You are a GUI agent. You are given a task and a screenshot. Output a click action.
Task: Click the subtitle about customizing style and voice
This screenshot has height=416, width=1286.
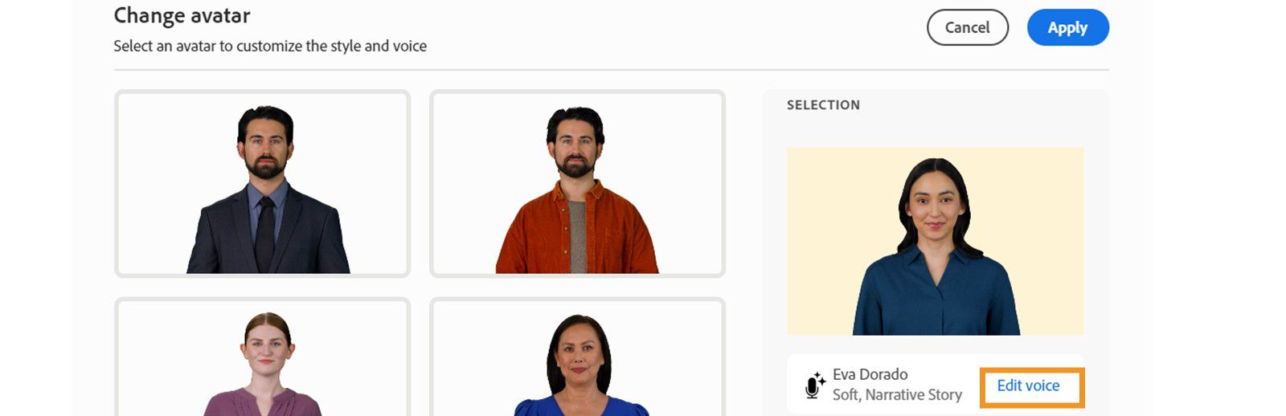(x=270, y=46)
